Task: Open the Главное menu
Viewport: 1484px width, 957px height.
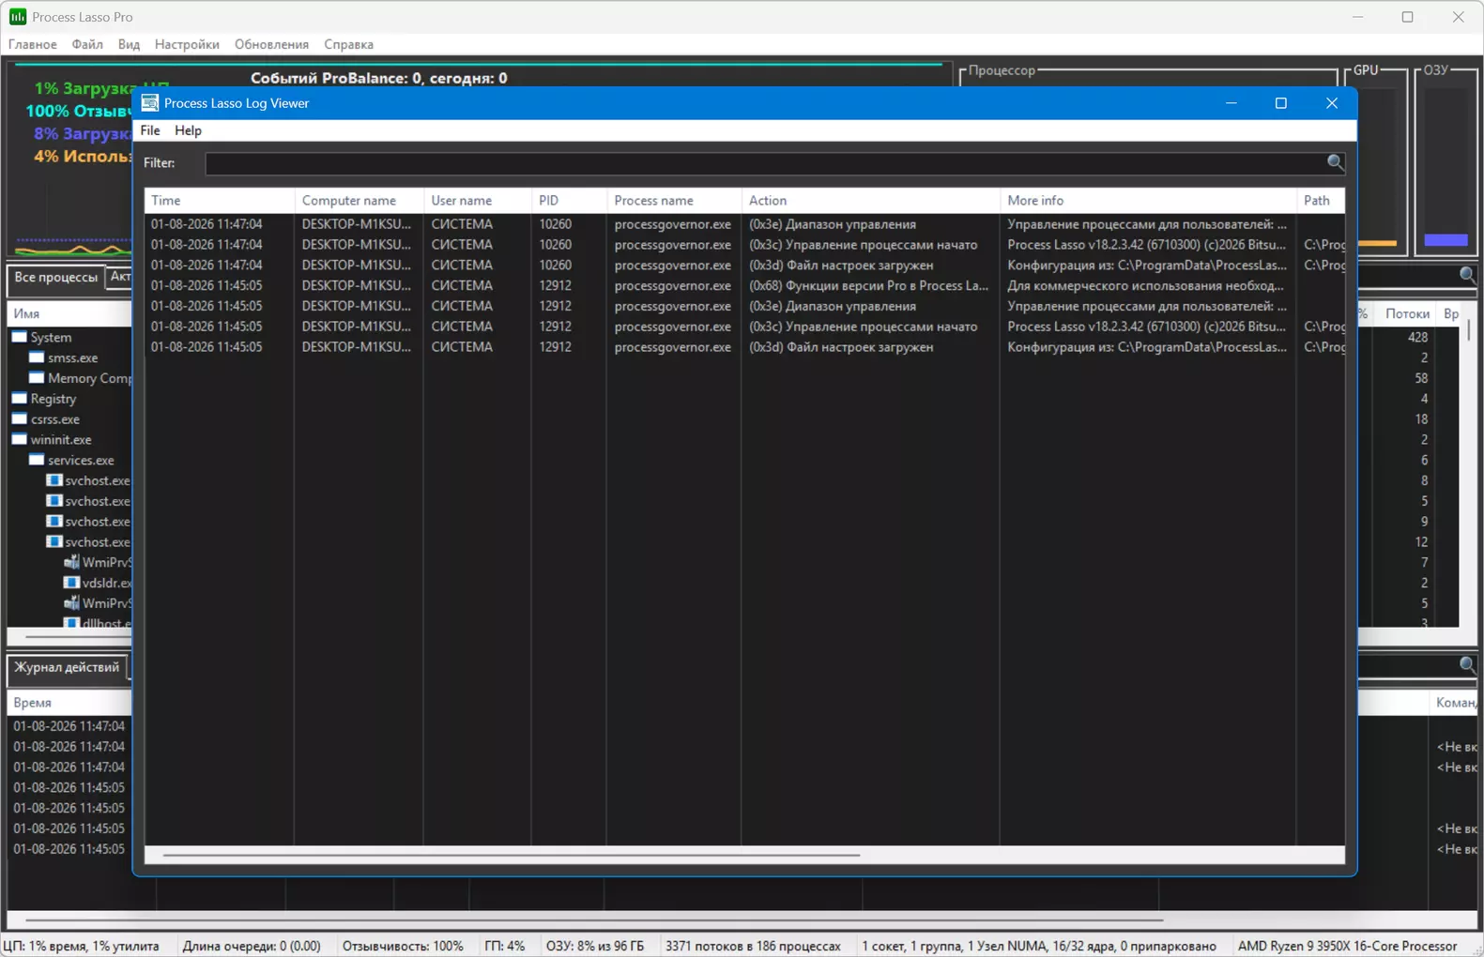Action: click(33, 44)
